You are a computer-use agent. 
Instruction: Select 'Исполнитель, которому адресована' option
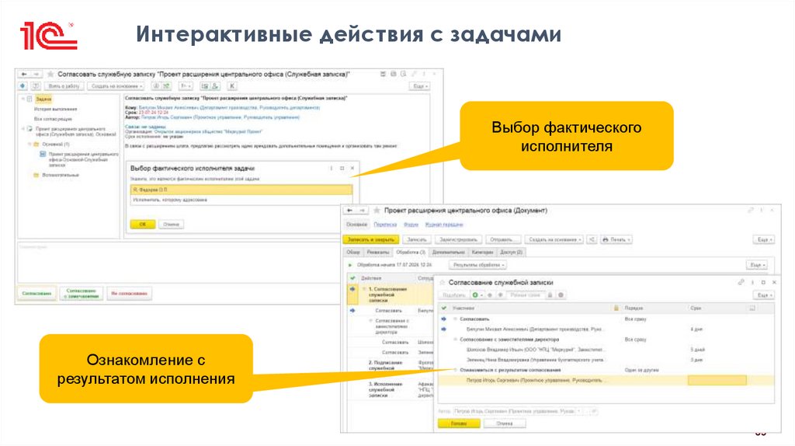pos(241,200)
